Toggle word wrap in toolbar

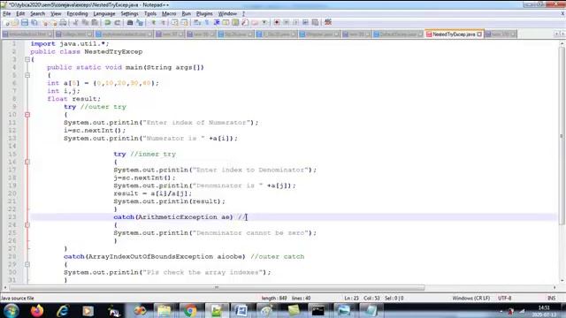click(x=197, y=22)
